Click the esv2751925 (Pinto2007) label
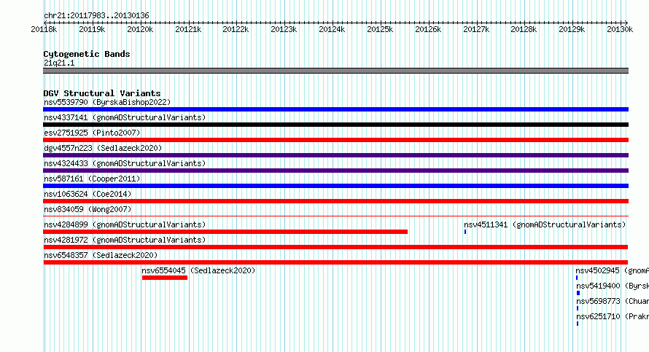 tap(92, 133)
